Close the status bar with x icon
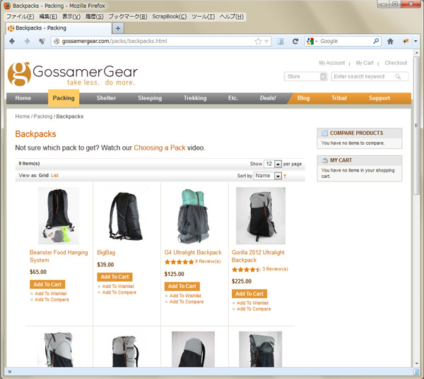Image resolution: width=424 pixels, height=379 pixels. [x=10, y=372]
